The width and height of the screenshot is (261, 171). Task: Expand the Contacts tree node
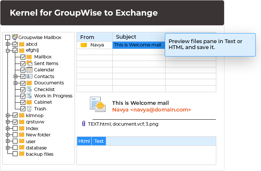coord(15,76)
